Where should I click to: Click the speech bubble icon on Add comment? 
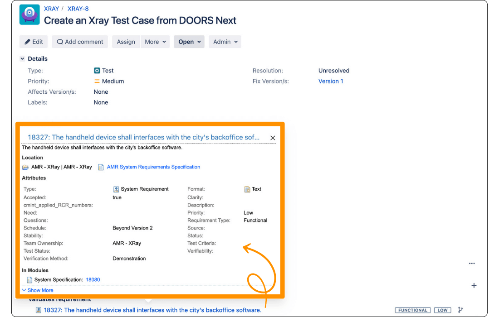(60, 42)
